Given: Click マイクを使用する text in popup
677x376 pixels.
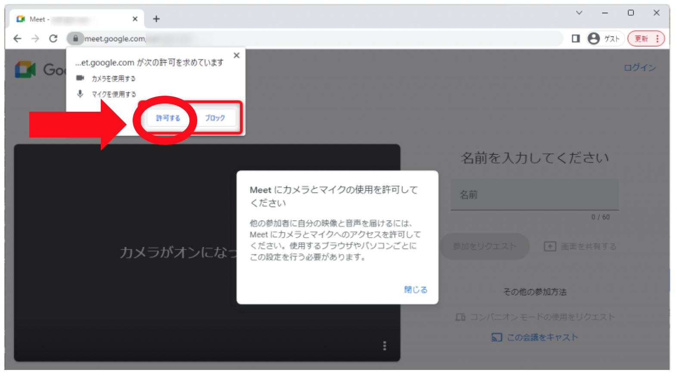Looking at the screenshot, I should (x=114, y=94).
